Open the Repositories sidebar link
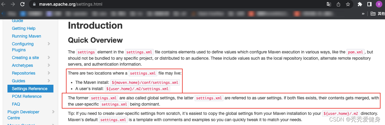Viewport: 385px width, 125px height. (24, 73)
